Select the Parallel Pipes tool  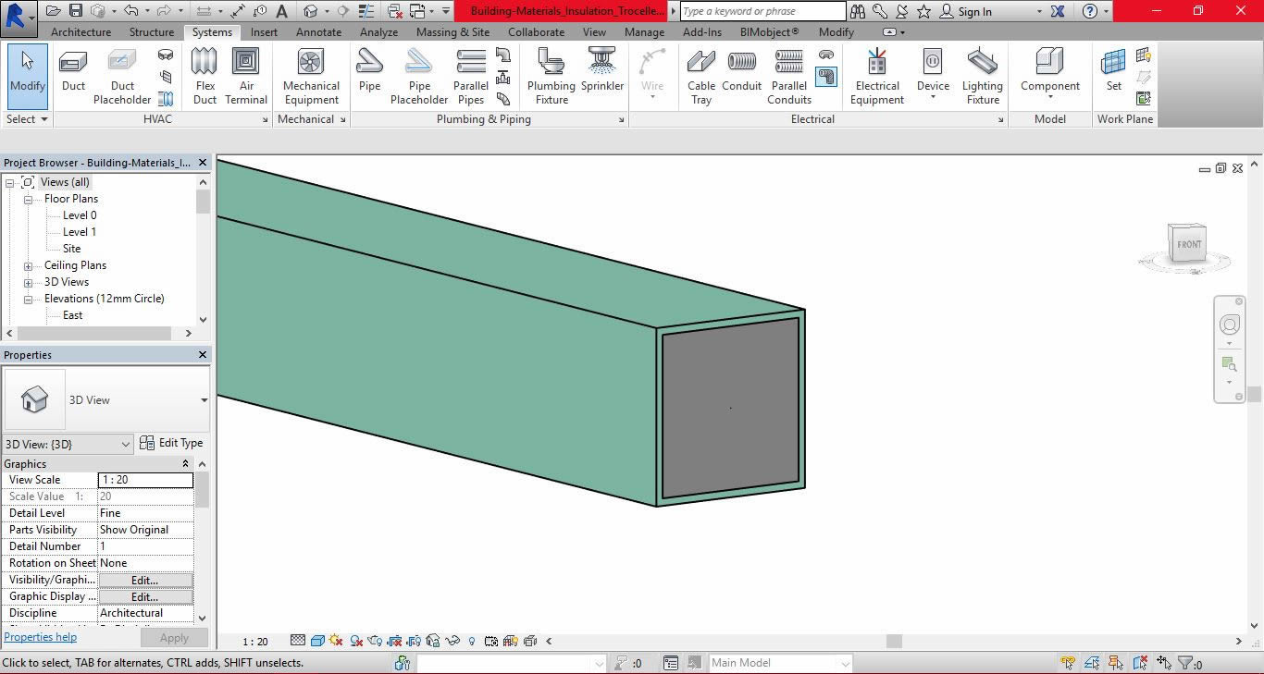[471, 78]
